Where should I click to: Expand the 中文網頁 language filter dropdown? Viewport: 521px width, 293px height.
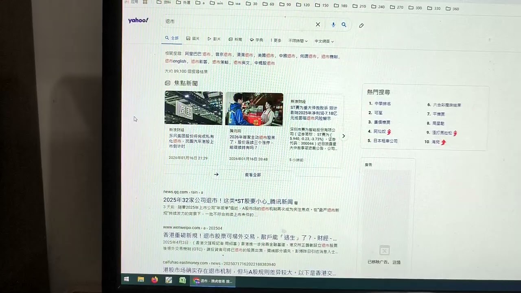[x=324, y=41]
